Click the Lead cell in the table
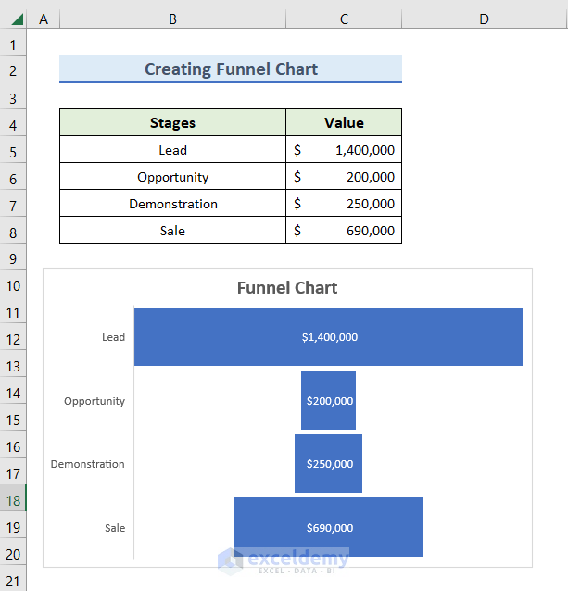 172,150
